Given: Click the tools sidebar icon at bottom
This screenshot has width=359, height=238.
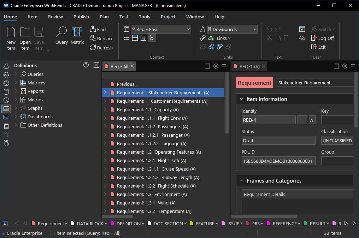Looking at the screenshot, I should [x=6, y=143].
